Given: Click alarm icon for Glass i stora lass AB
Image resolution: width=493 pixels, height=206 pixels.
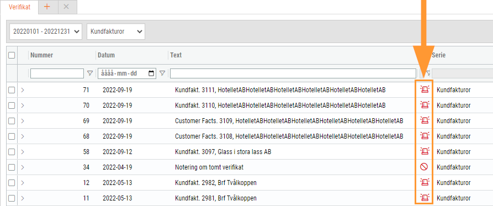Looking at the screenshot, I should 425,151.
